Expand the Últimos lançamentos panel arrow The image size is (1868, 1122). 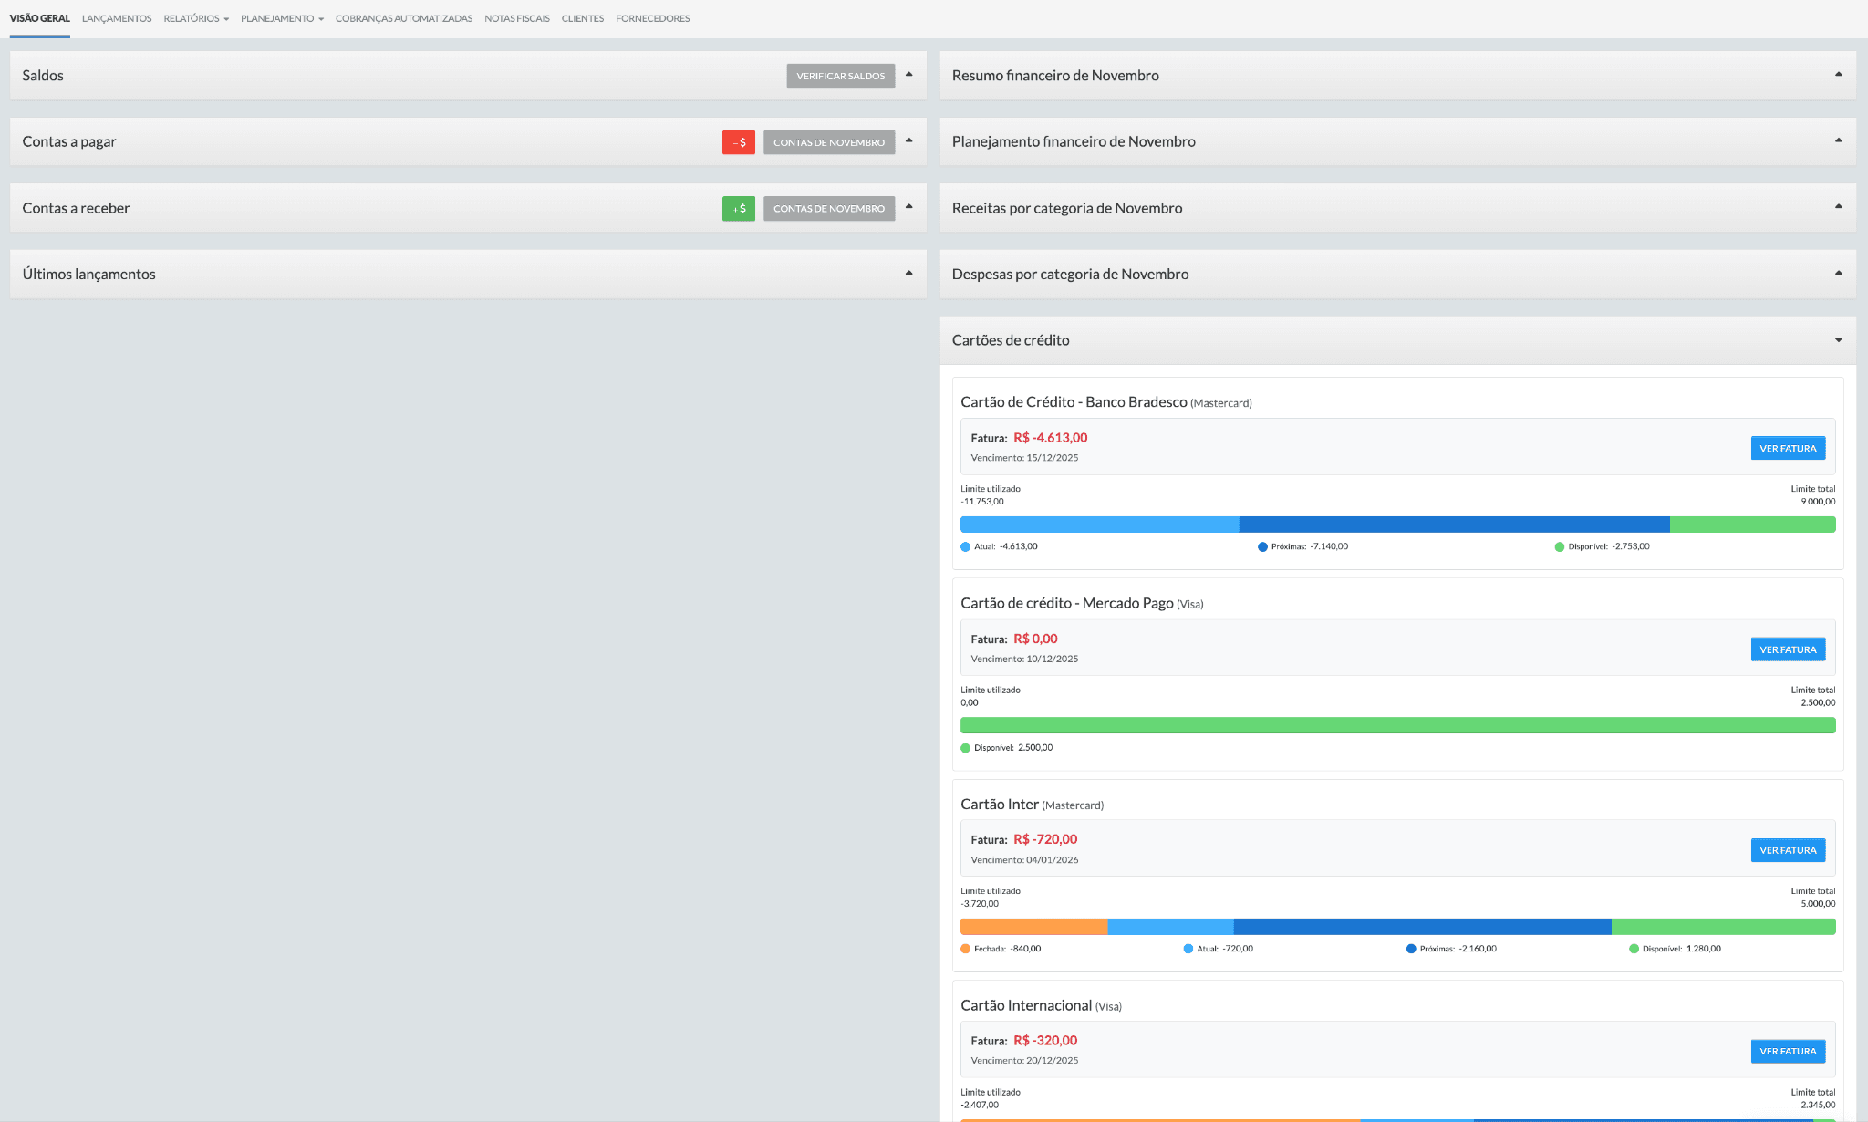coord(908,273)
